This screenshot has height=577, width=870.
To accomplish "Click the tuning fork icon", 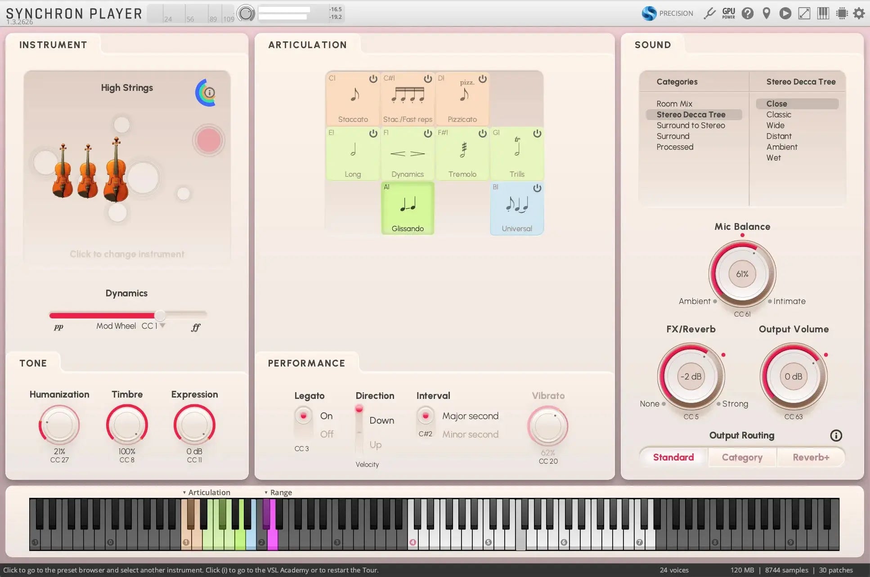I will (710, 13).
